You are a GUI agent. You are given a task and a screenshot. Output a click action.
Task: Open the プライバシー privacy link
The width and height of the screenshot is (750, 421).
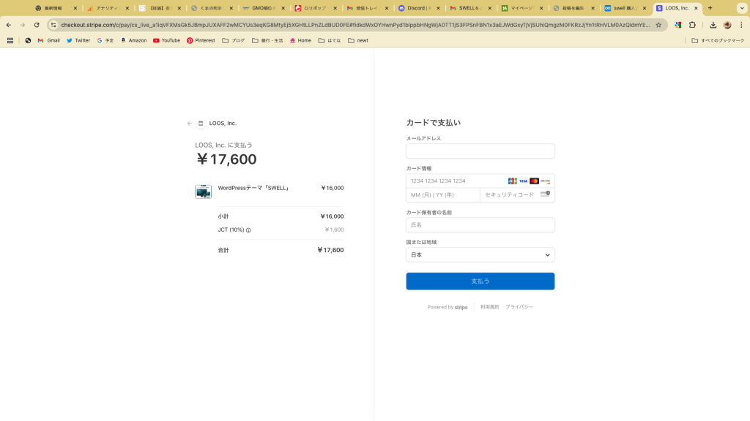519,307
